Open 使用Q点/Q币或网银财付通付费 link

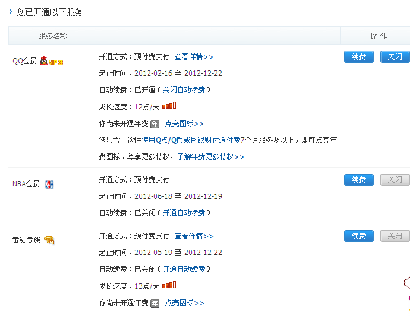191,140
